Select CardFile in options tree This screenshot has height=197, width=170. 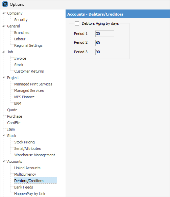[x=14, y=123]
